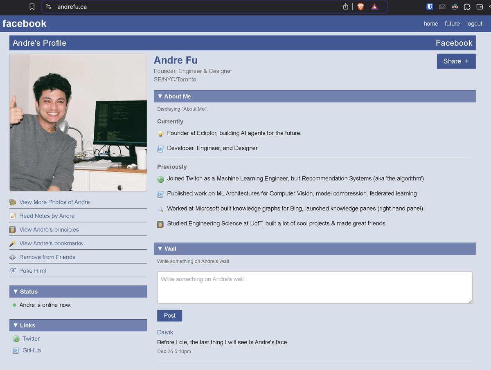Viewport: 491px width, 370px height.
Task: Click the andrefu.ca address bar
Action: (x=214, y=7)
